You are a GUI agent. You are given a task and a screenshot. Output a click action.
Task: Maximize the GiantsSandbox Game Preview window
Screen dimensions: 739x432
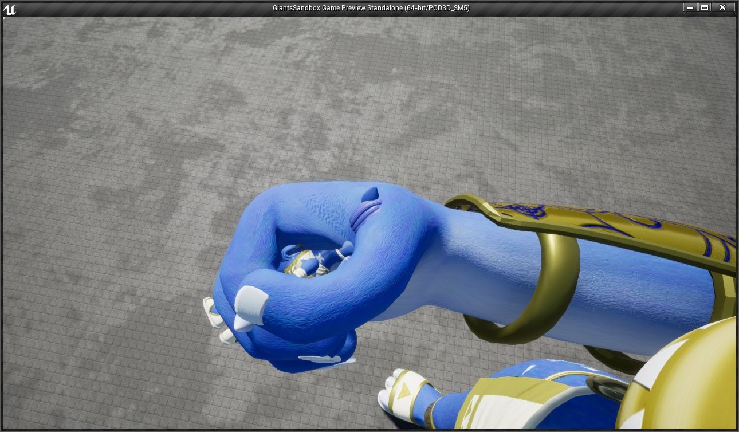click(705, 7)
